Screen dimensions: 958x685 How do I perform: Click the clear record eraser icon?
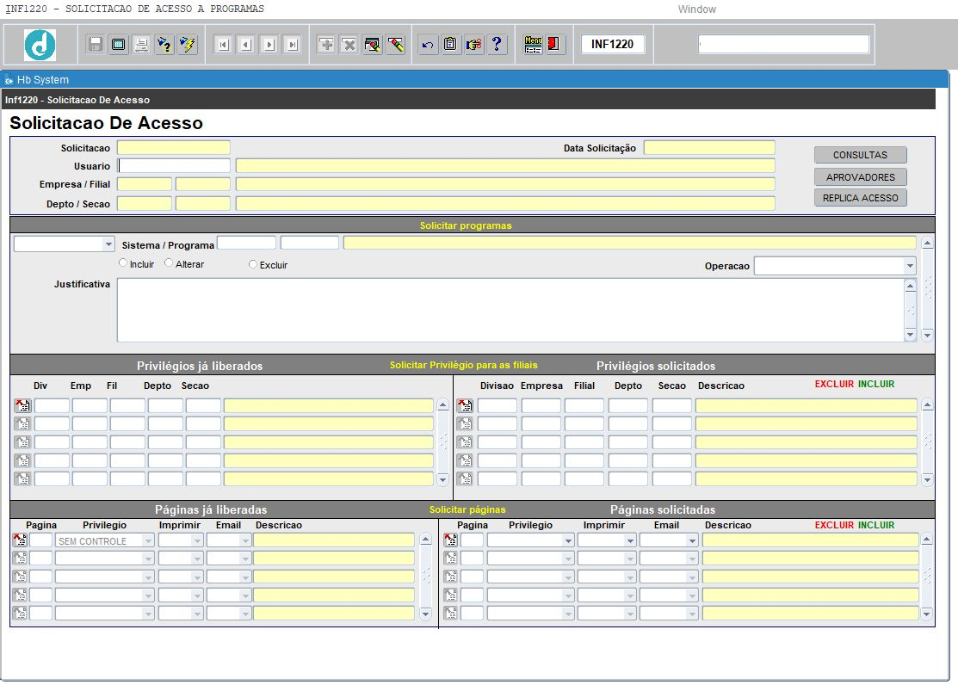pos(396,44)
